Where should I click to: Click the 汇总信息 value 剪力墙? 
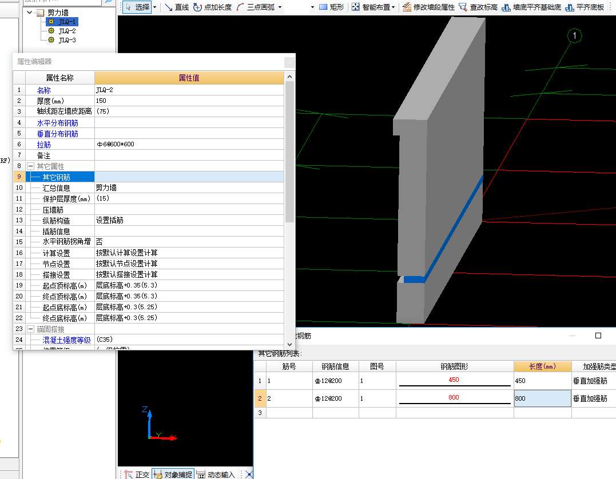click(x=189, y=187)
